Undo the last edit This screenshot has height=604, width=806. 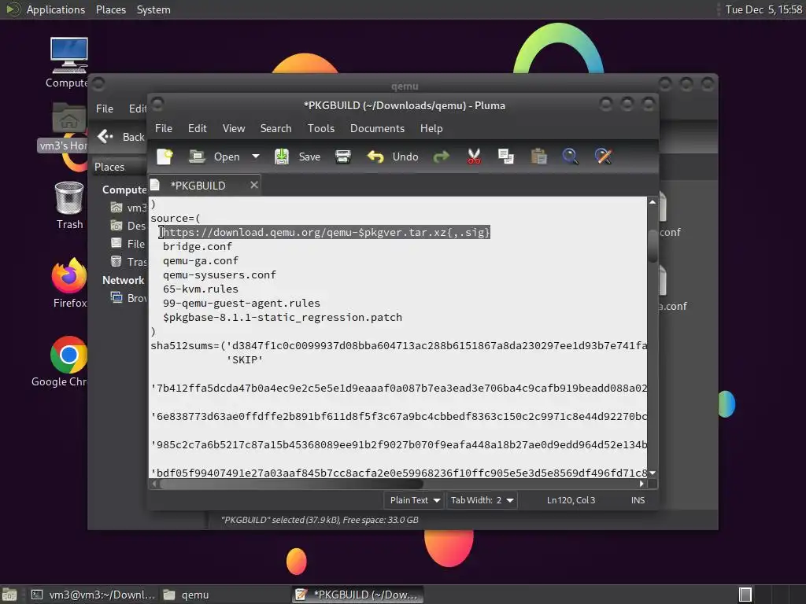coord(393,157)
